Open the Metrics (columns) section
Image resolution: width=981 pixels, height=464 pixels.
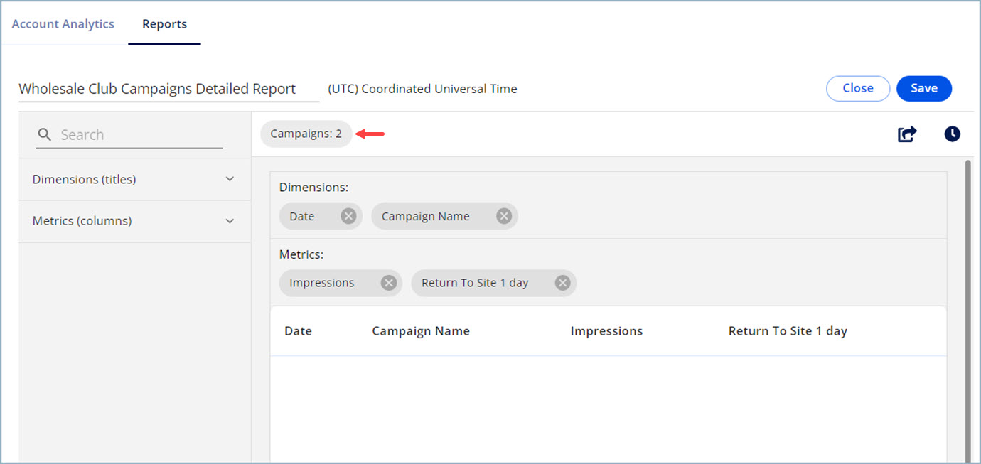coord(134,221)
